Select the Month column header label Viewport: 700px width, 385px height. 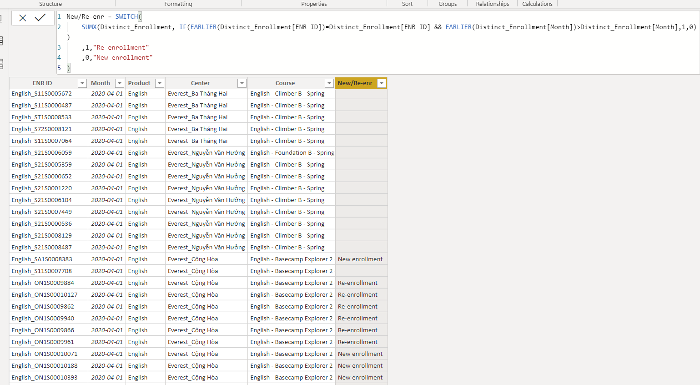click(101, 83)
